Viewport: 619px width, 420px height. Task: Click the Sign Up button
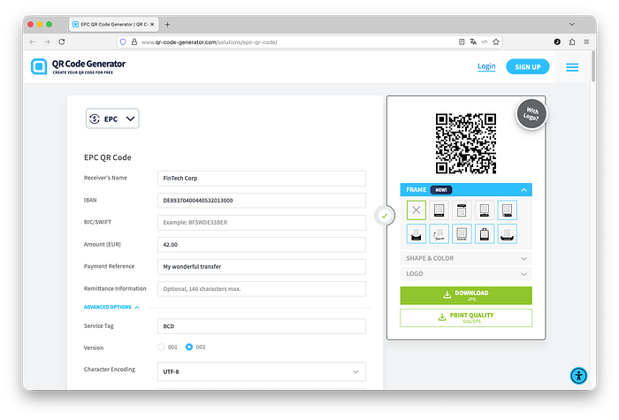tap(527, 66)
